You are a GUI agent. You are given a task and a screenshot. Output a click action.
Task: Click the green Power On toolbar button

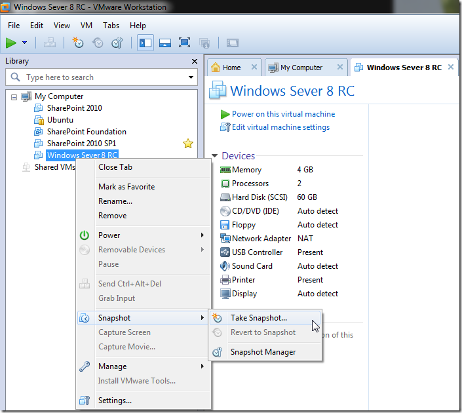tap(11, 43)
